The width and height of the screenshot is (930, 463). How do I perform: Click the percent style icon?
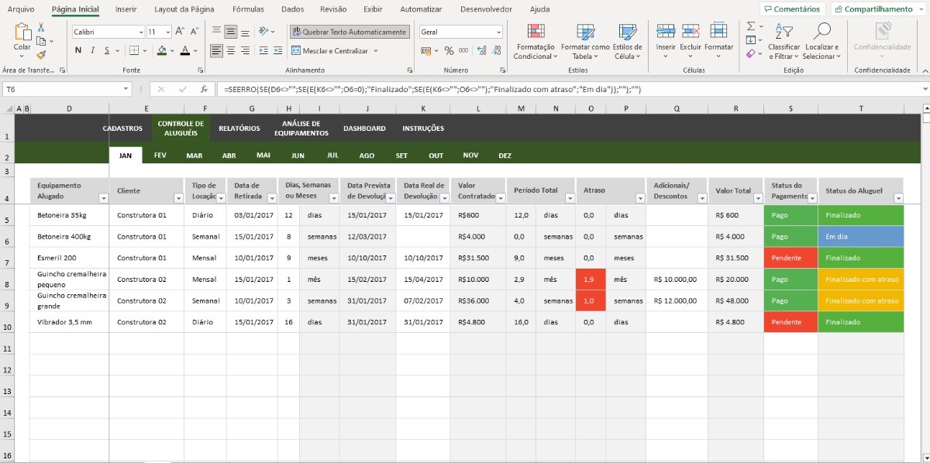point(449,51)
